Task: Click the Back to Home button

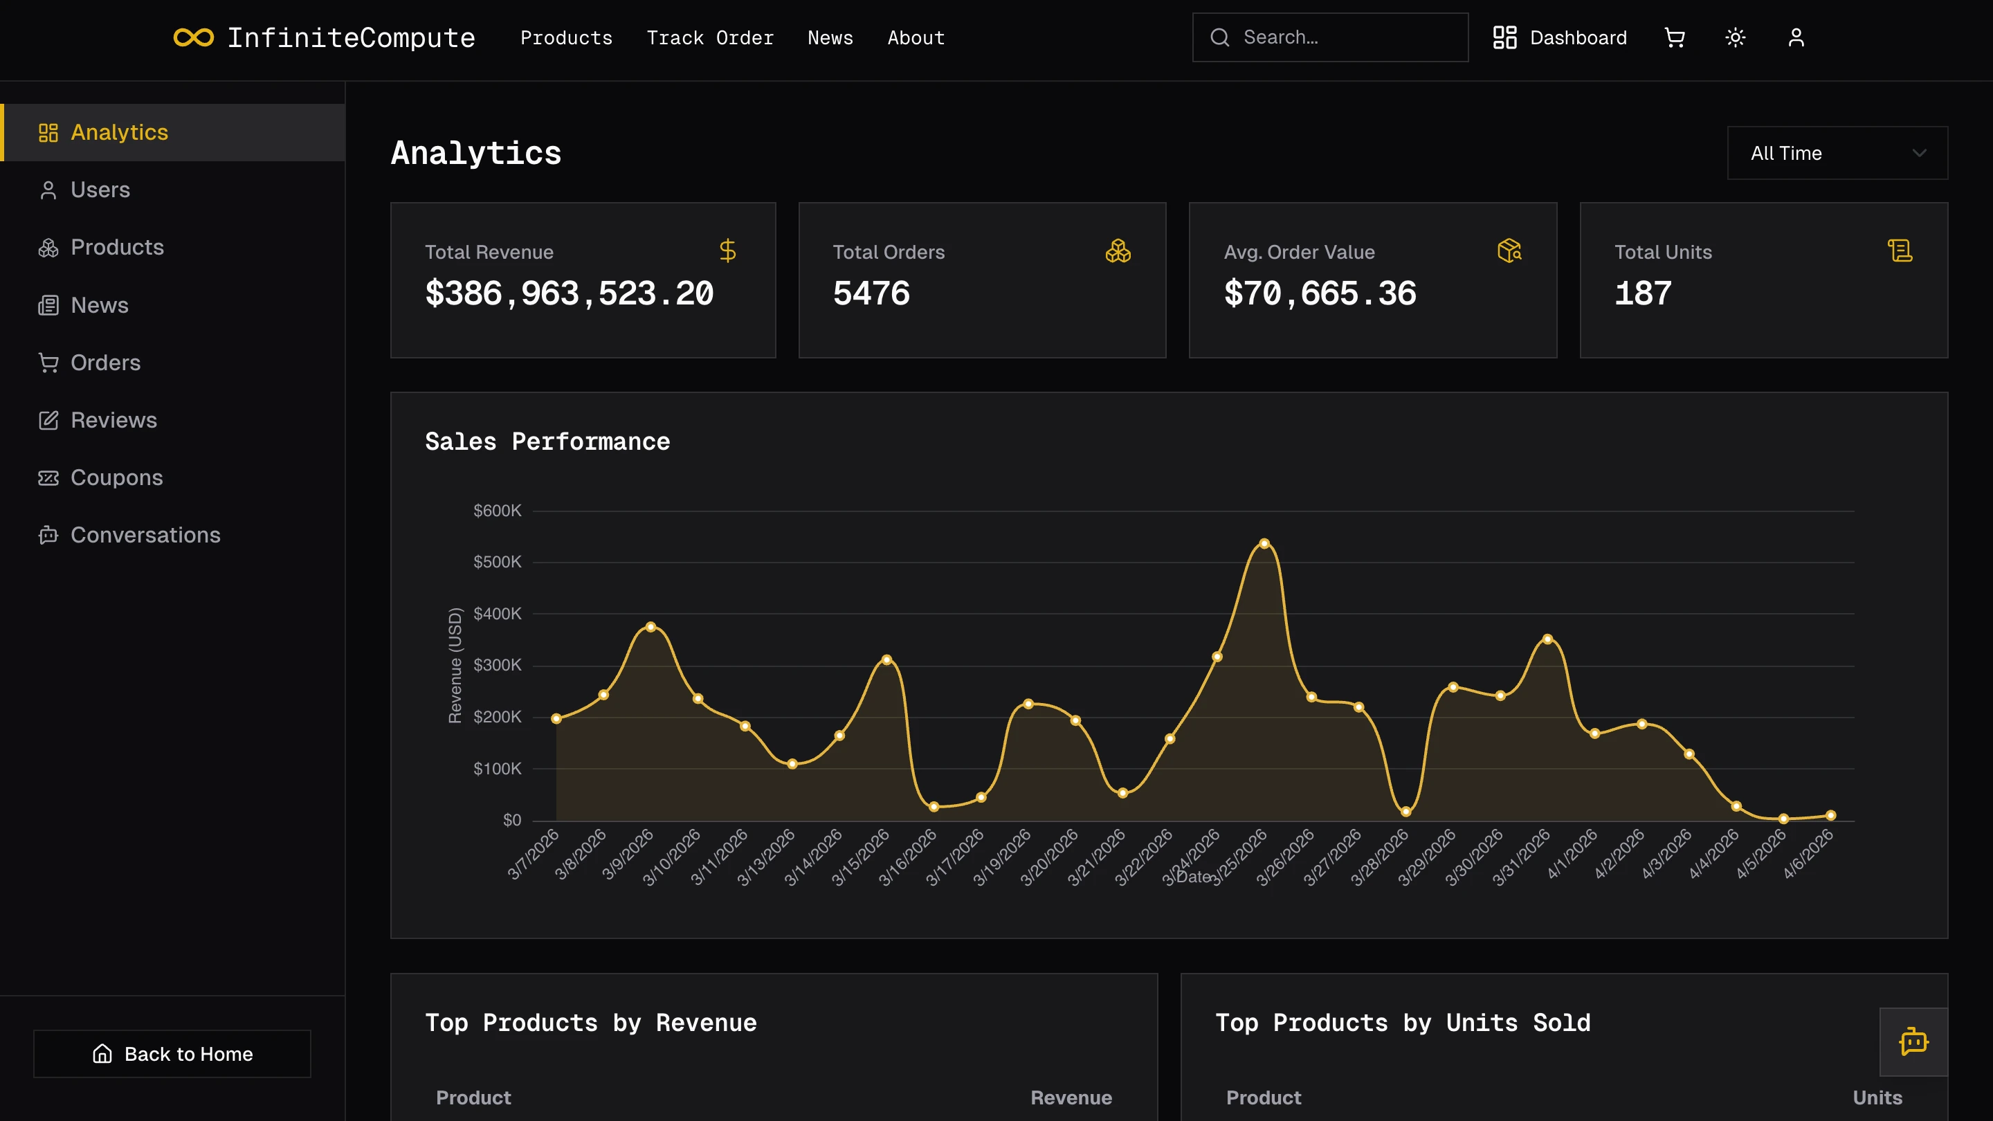Action: coord(172,1054)
